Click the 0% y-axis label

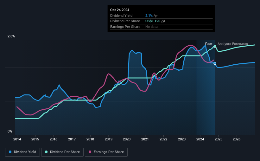(x=10, y=132)
